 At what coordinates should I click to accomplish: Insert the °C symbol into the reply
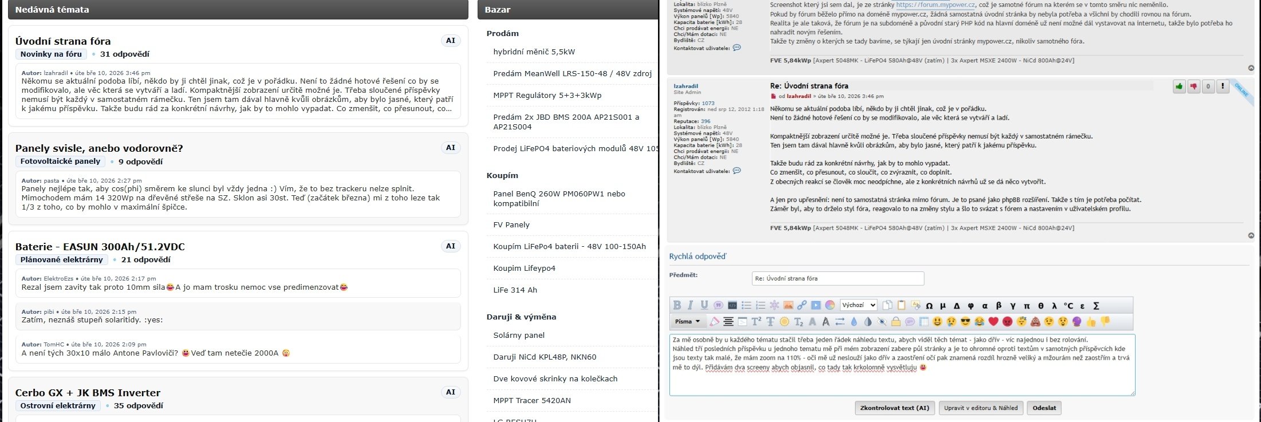(x=1068, y=306)
